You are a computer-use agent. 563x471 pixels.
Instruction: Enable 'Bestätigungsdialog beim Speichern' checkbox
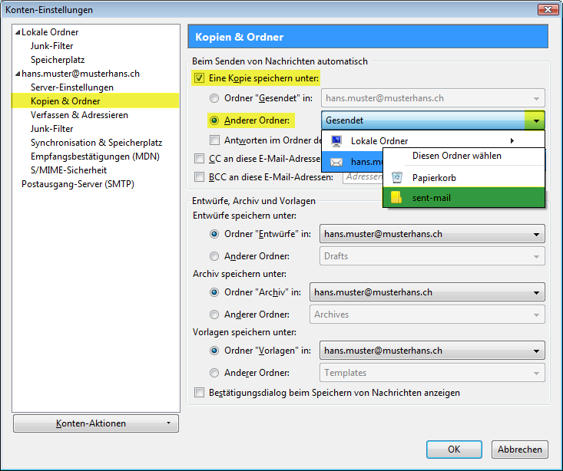pyautogui.click(x=199, y=393)
